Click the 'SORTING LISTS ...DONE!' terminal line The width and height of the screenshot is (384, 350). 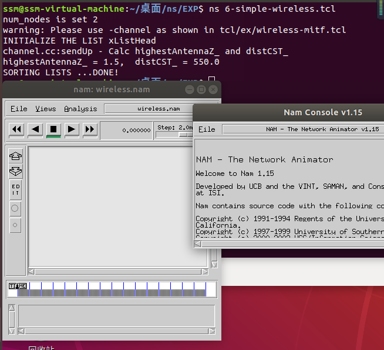[60, 72]
